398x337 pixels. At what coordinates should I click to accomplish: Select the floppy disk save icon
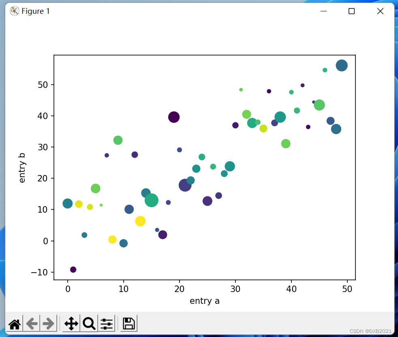[128, 323]
